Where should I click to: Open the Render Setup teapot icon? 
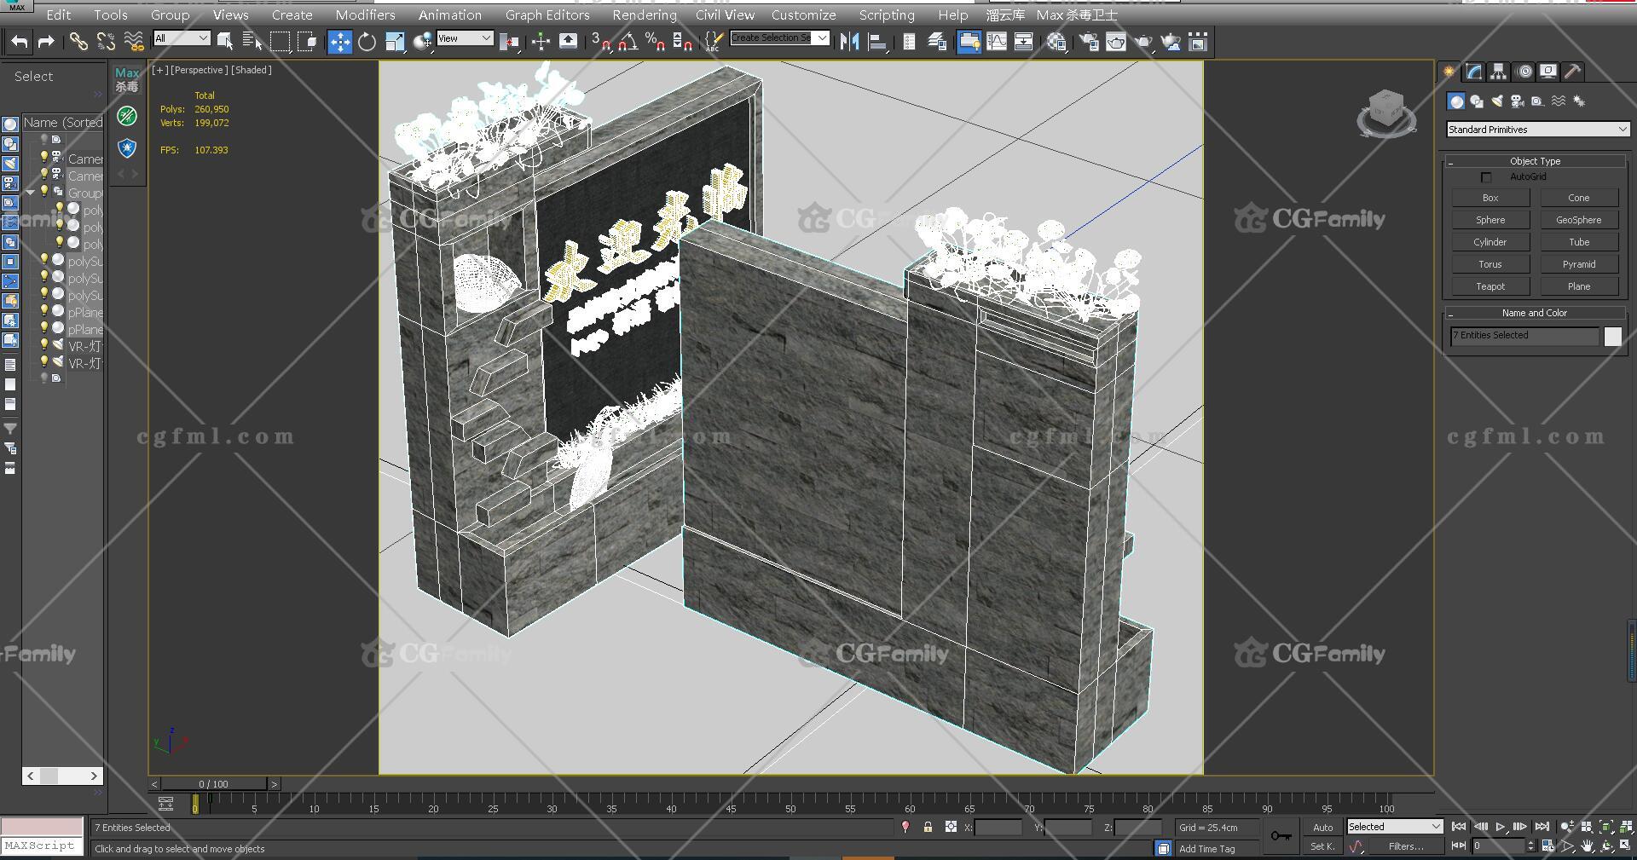[1089, 42]
